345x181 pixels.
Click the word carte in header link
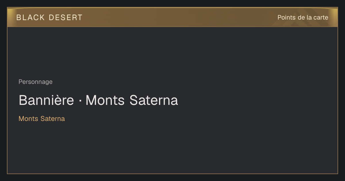pos(321,18)
